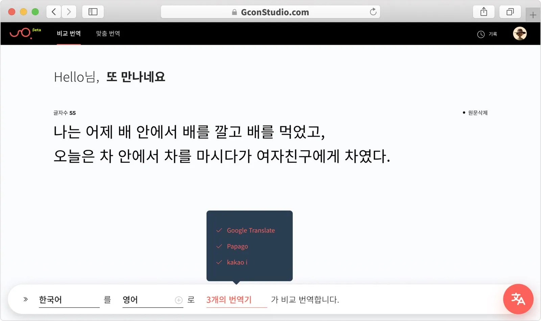Viewport: 541px width, 321px height.
Task: Open the user profile avatar
Action: [520, 33]
